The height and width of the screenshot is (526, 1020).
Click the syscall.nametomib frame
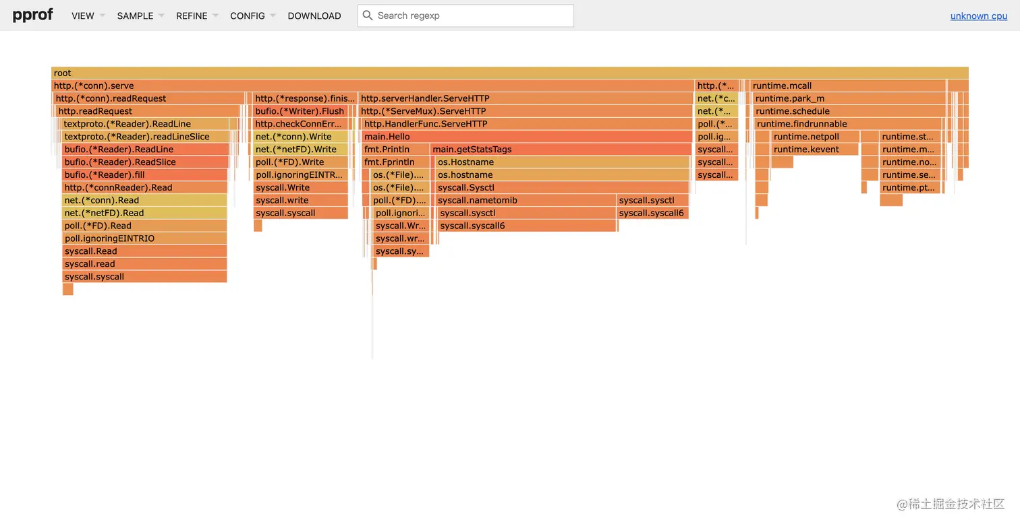coord(526,200)
